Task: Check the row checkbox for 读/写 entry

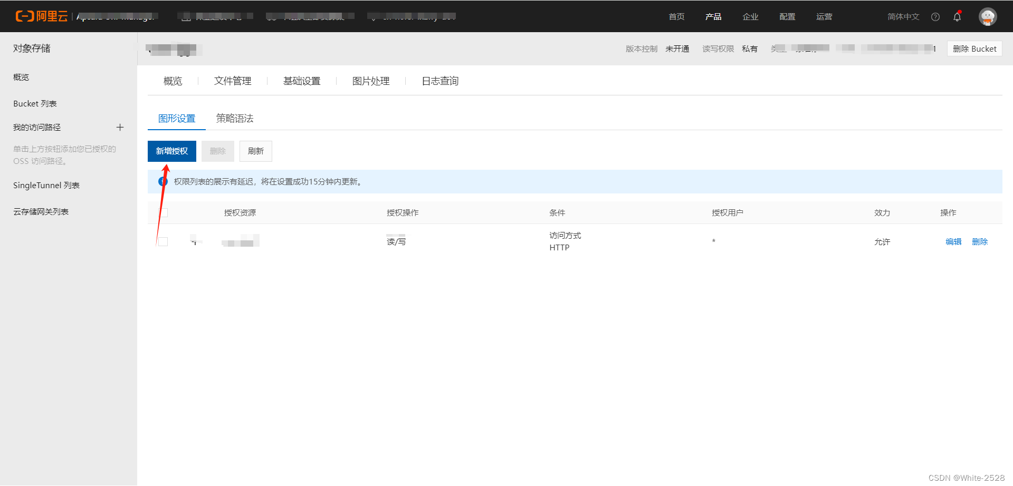Action: click(x=163, y=241)
